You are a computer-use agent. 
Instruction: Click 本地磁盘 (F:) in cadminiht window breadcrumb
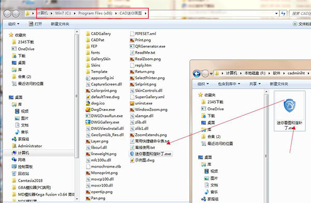point(255,73)
